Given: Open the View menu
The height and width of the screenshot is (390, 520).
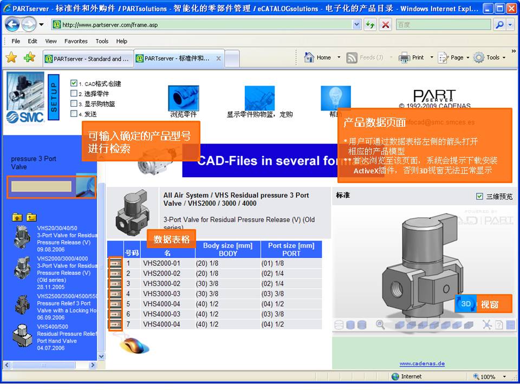Looking at the screenshot, I should pyautogui.click(x=51, y=41).
